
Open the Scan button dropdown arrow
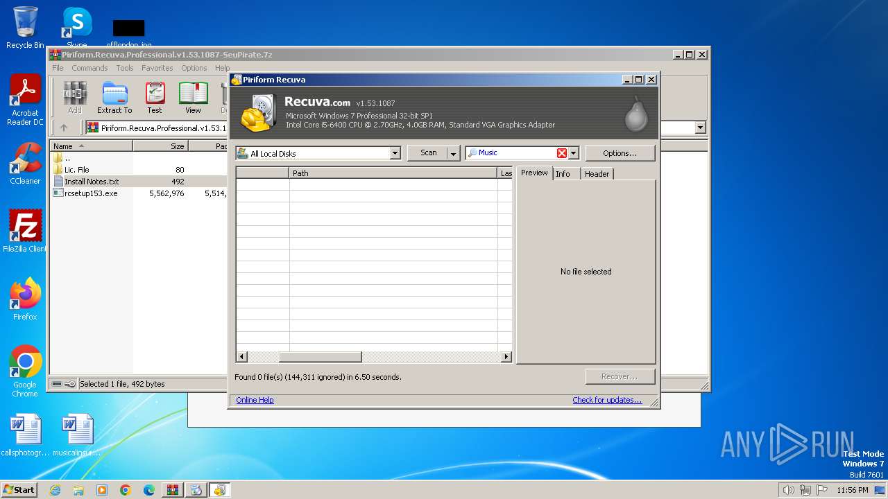tap(453, 153)
